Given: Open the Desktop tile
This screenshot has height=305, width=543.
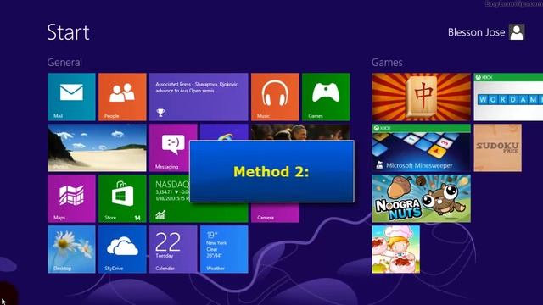Looking at the screenshot, I should point(71,249).
